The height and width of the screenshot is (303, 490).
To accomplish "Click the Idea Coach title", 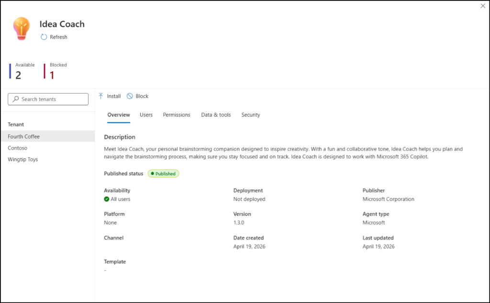I will [62, 24].
